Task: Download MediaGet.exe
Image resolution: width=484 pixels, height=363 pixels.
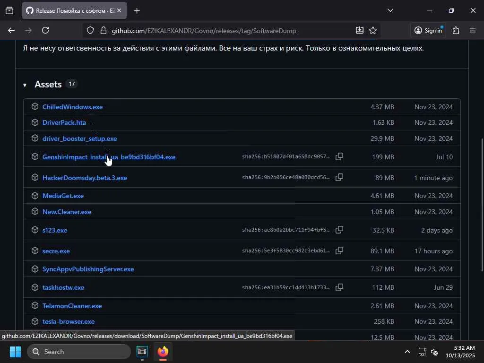Action: coord(63,196)
